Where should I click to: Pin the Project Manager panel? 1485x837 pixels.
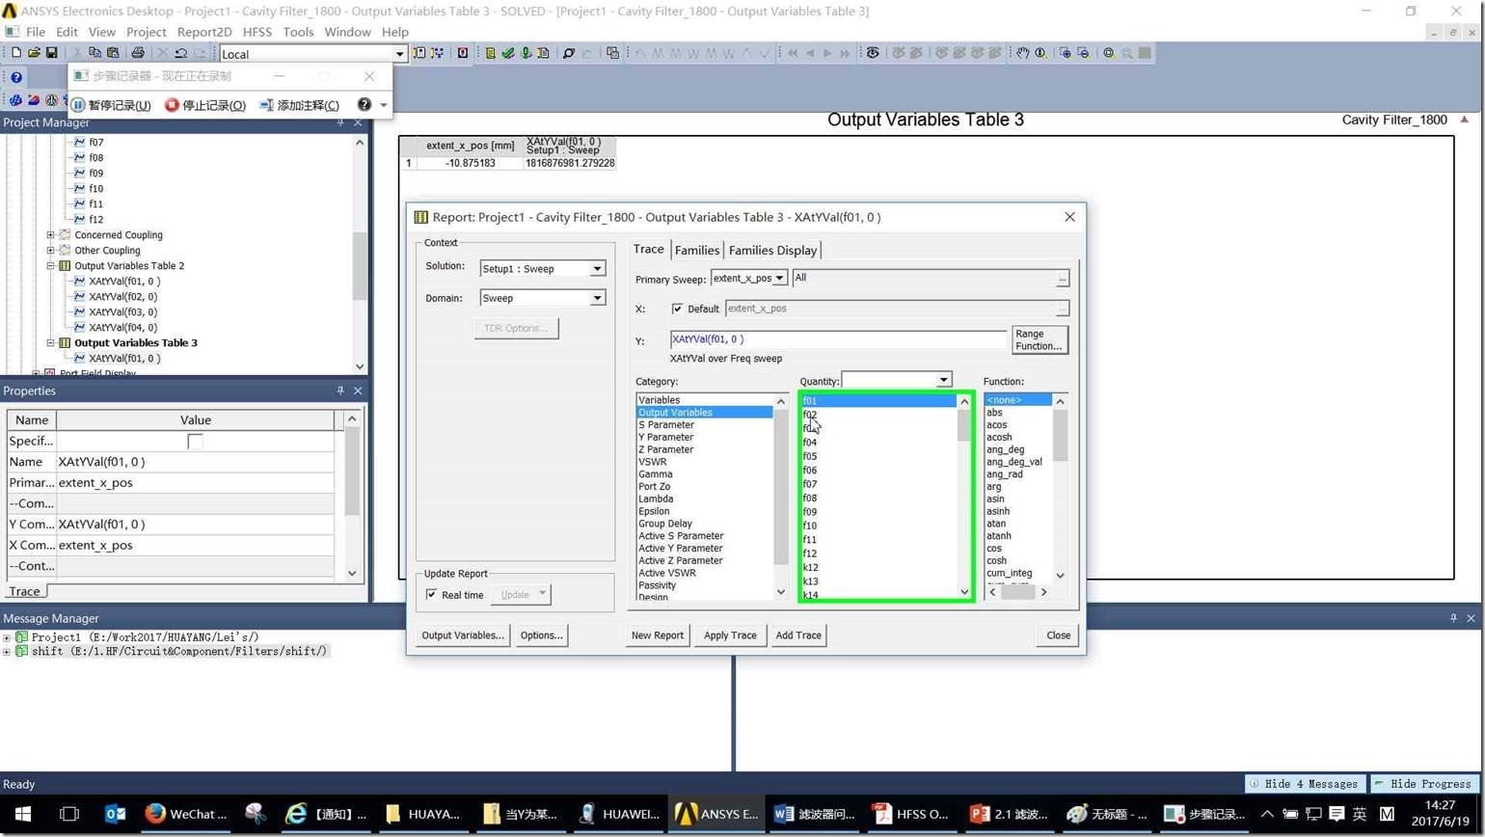(340, 122)
